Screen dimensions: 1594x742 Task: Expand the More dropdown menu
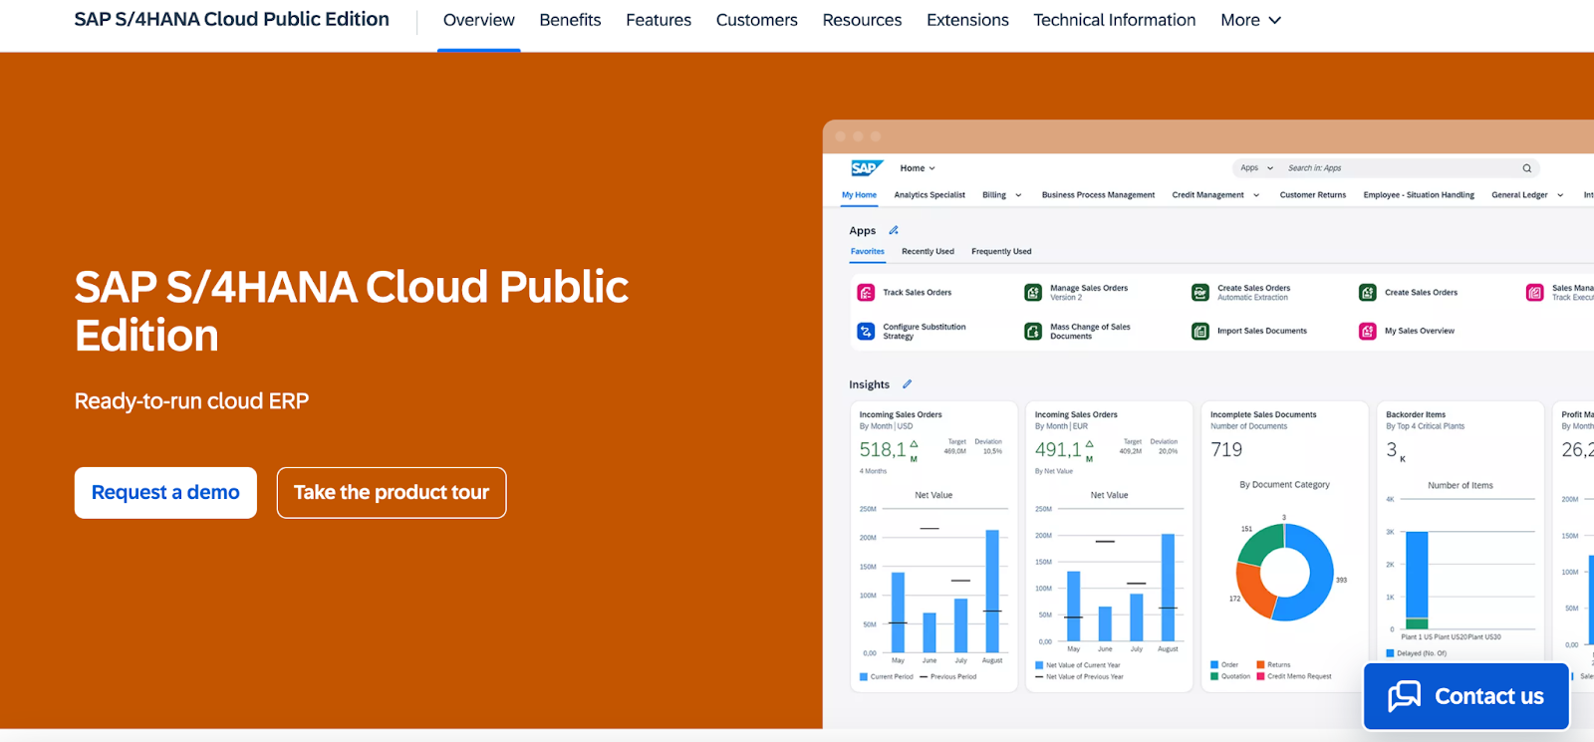(1251, 20)
